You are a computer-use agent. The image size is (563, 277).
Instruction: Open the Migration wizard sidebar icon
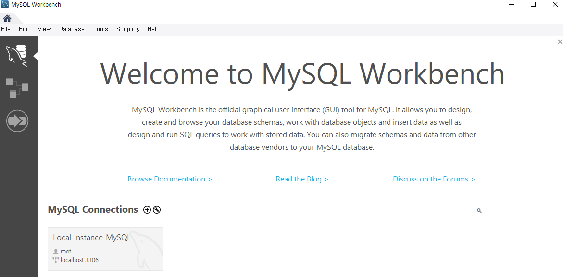pos(17,121)
